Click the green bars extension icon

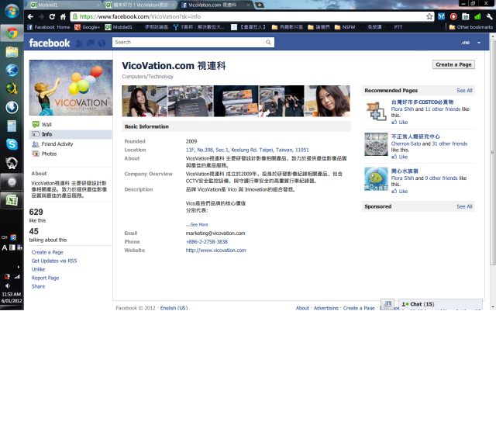coord(477,16)
